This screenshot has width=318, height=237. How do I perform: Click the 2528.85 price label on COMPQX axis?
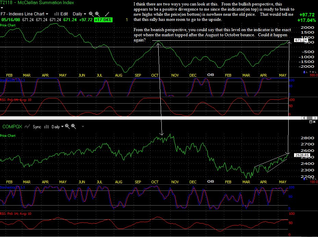point(302,155)
